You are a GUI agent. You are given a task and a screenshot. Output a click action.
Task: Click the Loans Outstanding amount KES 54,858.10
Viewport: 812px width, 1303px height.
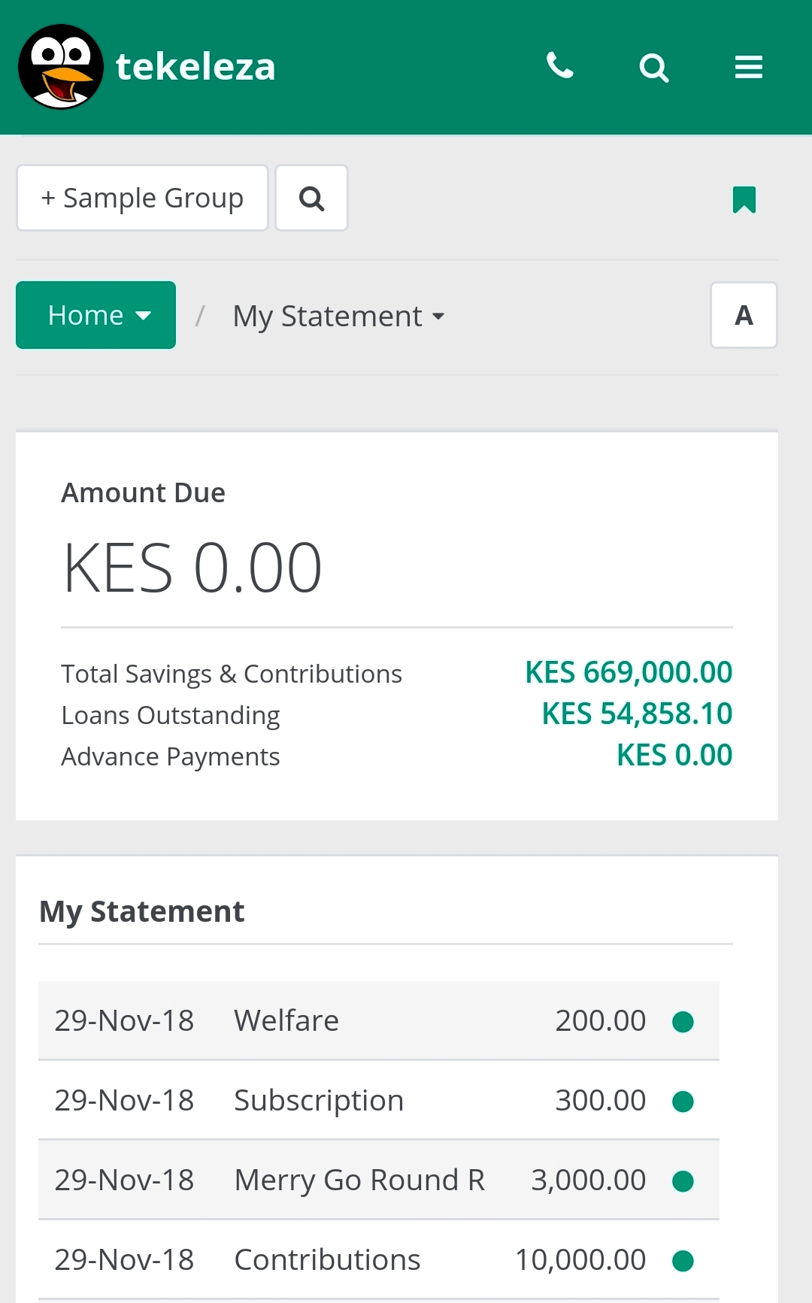pyautogui.click(x=637, y=714)
